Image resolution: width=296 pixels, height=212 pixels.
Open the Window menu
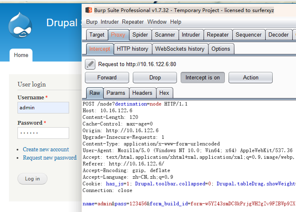tap(157, 22)
